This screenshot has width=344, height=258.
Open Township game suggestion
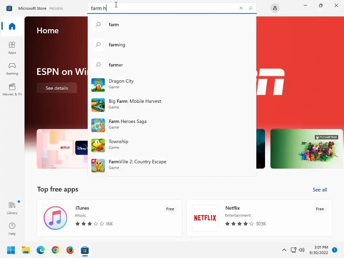pyautogui.click(x=172, y=145)
